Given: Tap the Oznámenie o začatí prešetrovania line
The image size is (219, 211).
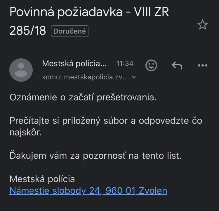Looking at the screenshot, I should (83, 97).
